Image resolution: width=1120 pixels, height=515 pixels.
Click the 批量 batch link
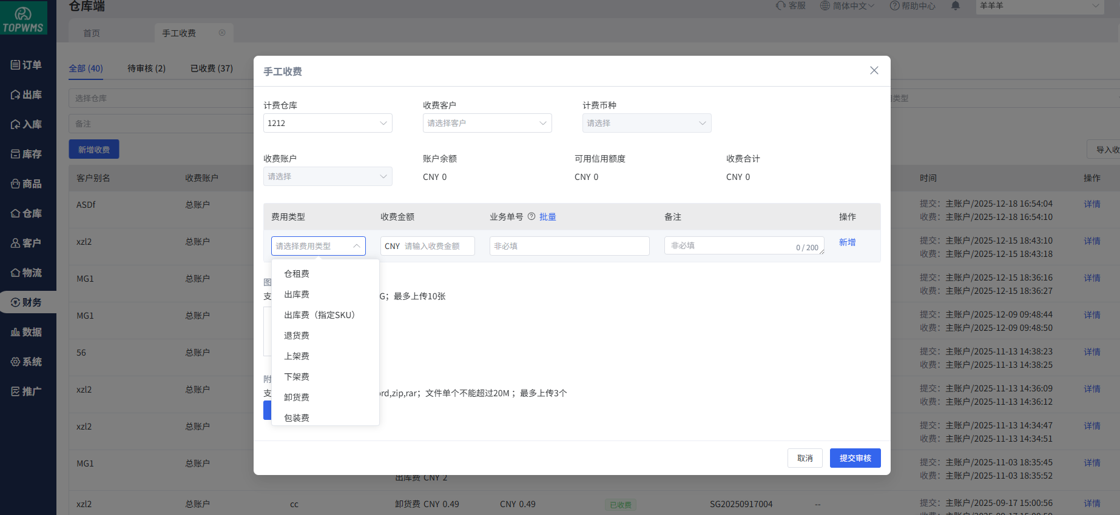(547, 217)
